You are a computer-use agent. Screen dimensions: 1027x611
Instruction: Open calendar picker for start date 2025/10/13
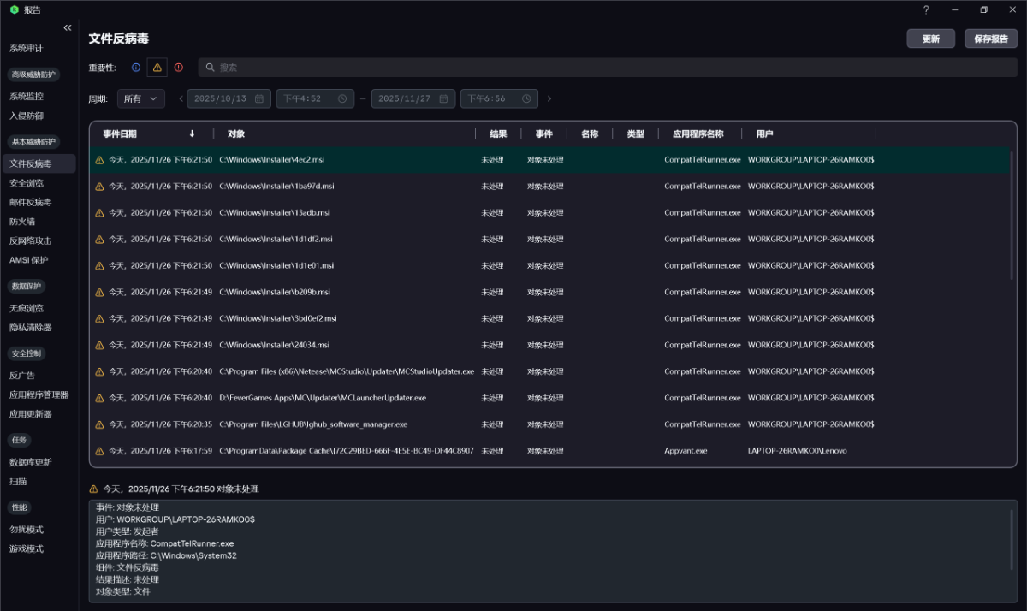coord(258,99)
